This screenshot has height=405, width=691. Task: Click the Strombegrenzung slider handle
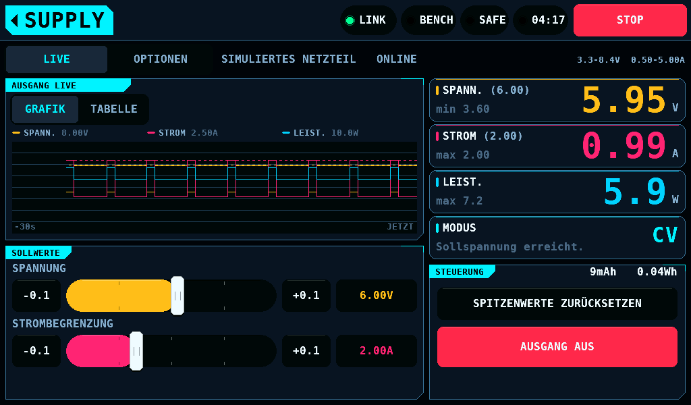tap(136, 351)
